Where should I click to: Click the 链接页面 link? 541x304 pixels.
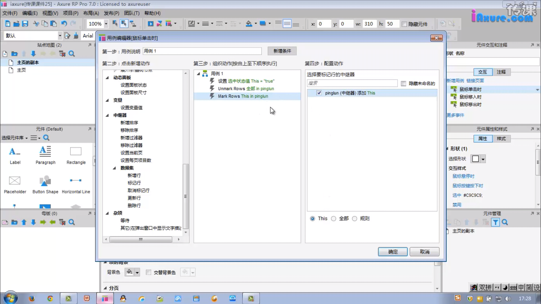point(475,81)
